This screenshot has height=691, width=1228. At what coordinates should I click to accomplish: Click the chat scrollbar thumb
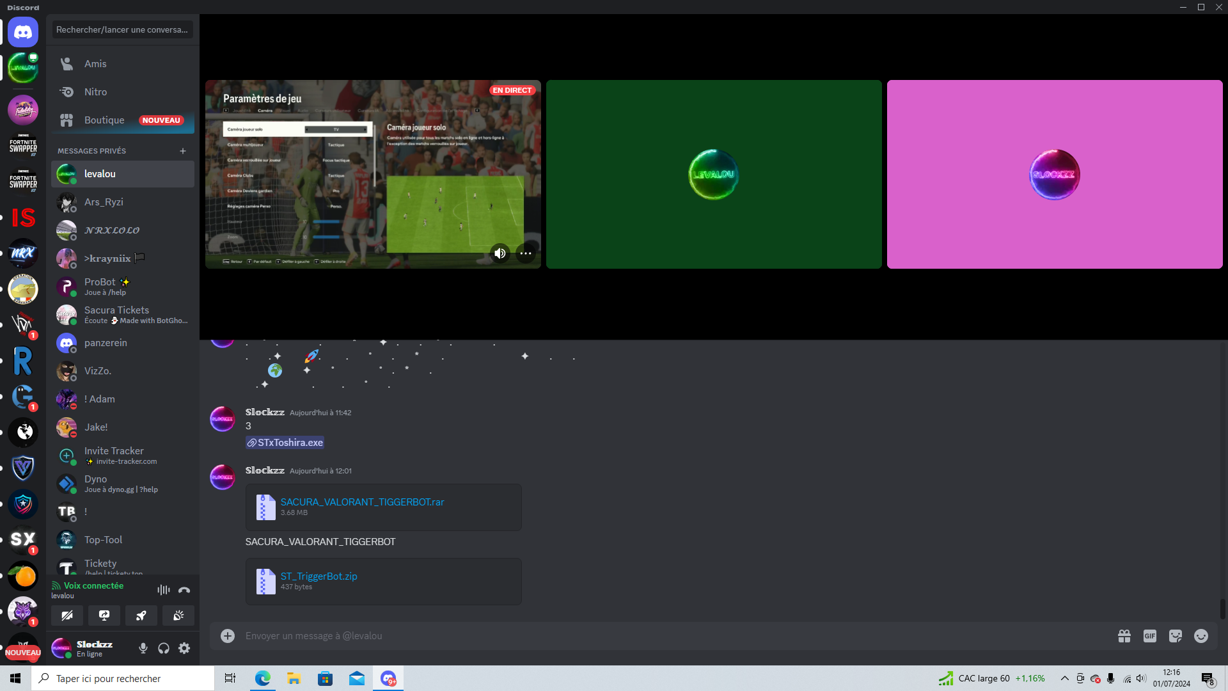tap(1222, 609)
